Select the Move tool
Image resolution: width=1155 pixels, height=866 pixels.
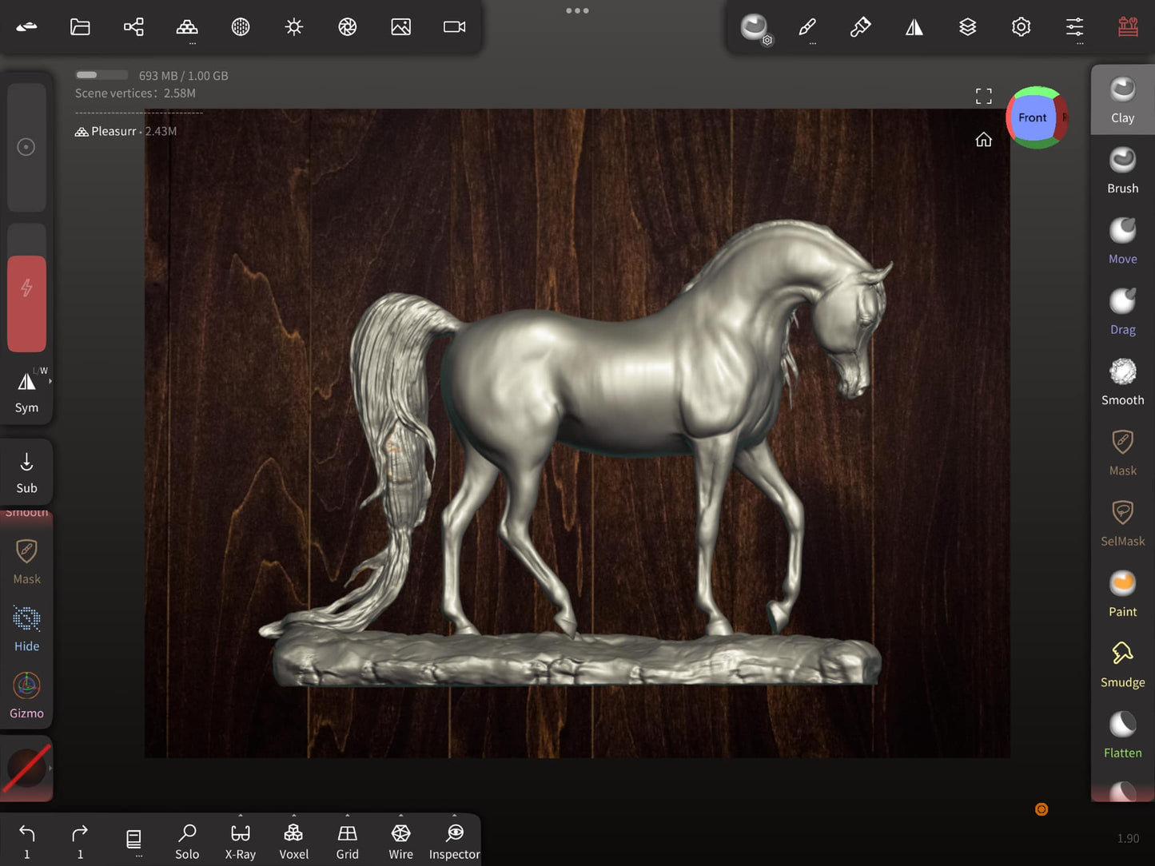click(x=1123, y=240)
